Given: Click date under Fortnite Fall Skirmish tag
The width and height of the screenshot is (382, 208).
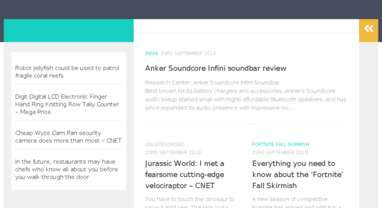Looking at the screenshot, I should (x=280, y=152).
